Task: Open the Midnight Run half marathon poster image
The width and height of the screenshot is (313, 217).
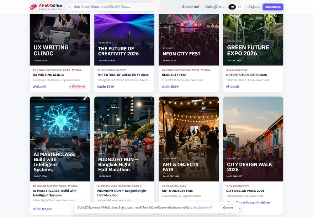Action: (124, 139)
